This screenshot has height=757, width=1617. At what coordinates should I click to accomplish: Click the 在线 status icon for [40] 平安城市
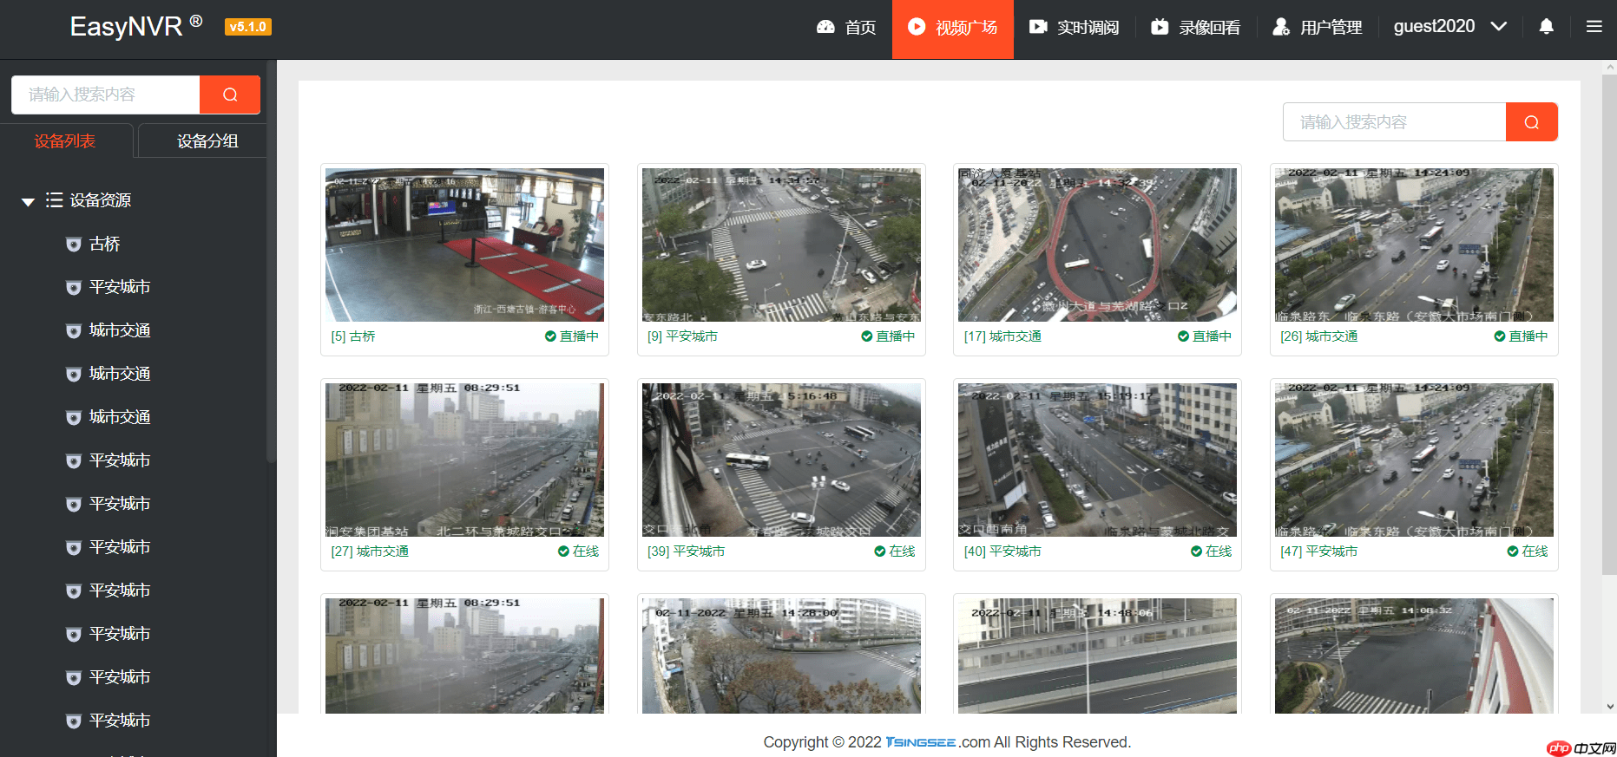pyautogui.click(x=1196, y=551)
